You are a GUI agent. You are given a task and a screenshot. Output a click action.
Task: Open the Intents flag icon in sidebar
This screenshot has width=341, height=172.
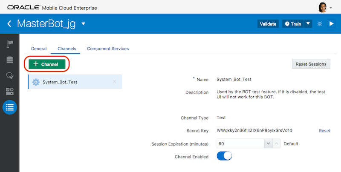9,44
